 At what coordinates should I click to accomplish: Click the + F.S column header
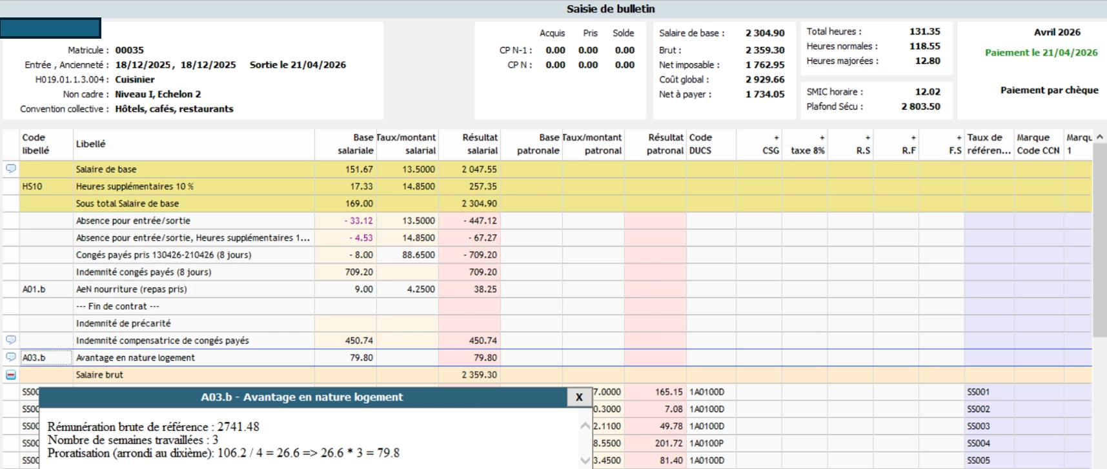(x=942, y=144)
